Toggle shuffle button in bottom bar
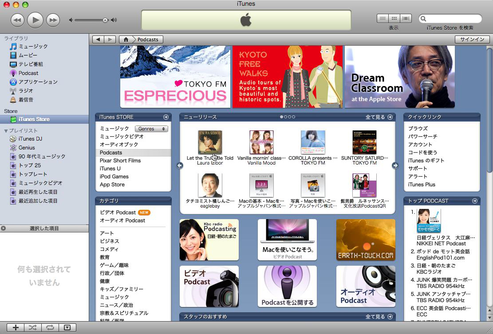The width and height of the screenshot is (493, 334). 33,328
